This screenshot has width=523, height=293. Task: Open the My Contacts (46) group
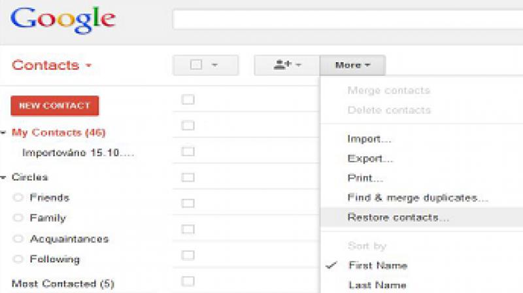click(58, 133)
